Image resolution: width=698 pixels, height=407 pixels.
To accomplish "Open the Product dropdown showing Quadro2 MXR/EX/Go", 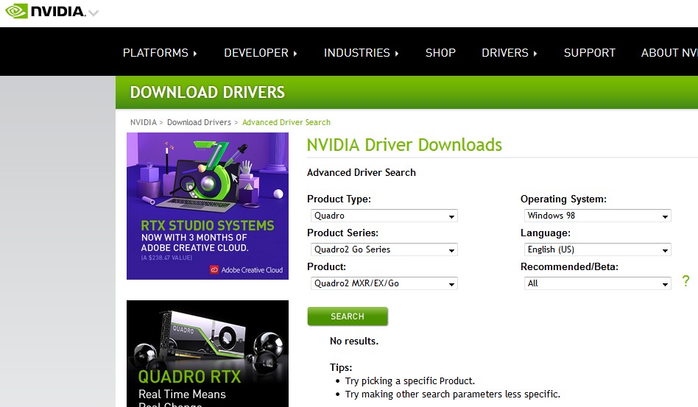I will point(384,283).
